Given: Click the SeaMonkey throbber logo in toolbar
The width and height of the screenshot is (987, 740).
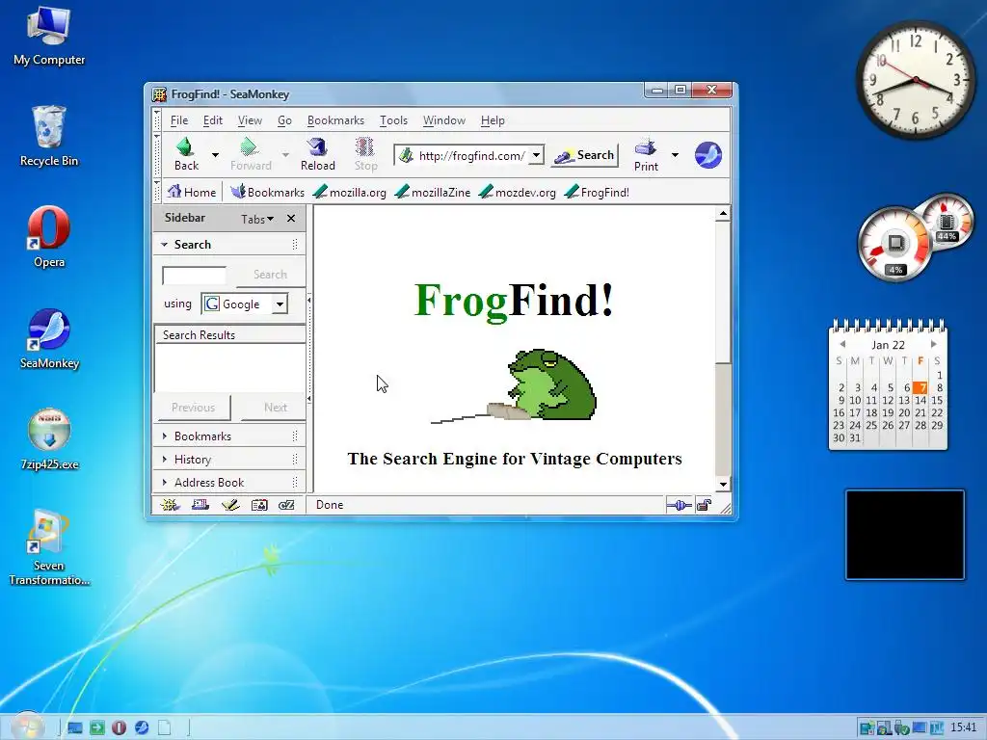Looking at the screenshot, I should (x=708, y=155).
